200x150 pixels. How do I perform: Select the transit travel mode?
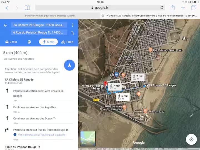[29, 42]
